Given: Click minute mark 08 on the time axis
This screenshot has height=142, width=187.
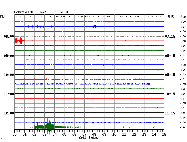Looking at the screenshot, I should coord(94,135).
